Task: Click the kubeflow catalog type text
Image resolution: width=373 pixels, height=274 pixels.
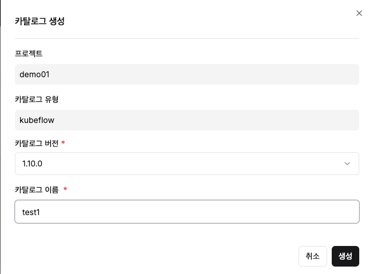Action: click(x=37, y=120)
